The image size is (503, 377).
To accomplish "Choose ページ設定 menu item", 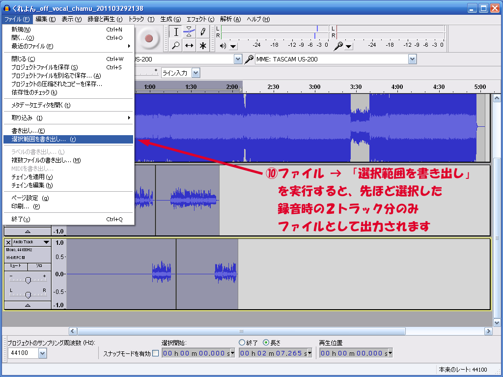I will [x=68, y=198].
